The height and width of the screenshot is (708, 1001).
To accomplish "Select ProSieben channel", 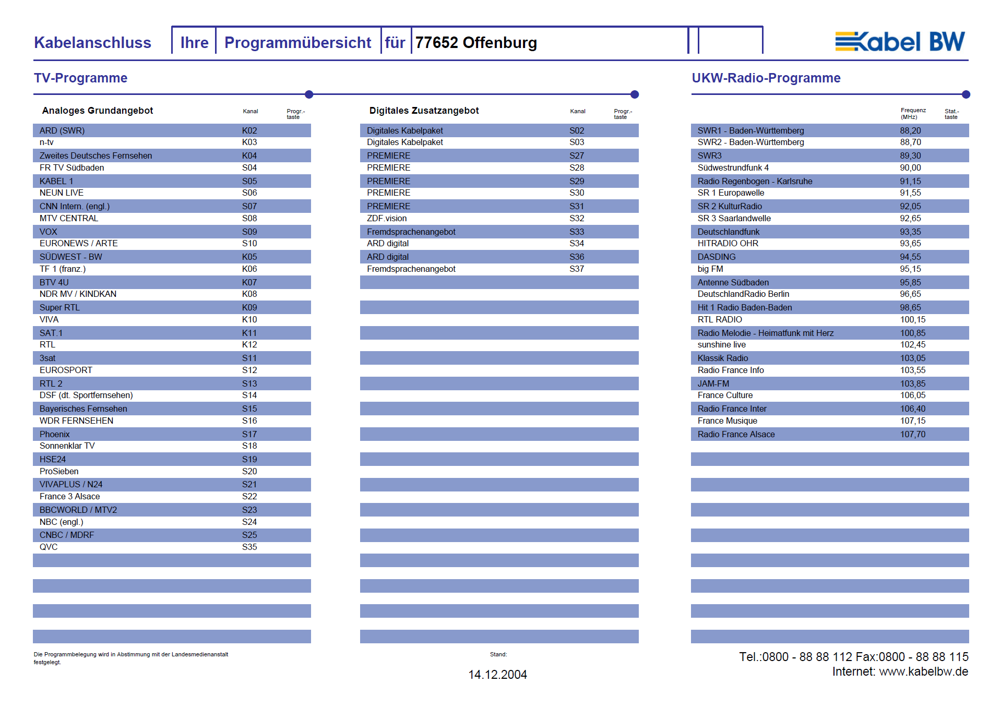I will point(172,472).
